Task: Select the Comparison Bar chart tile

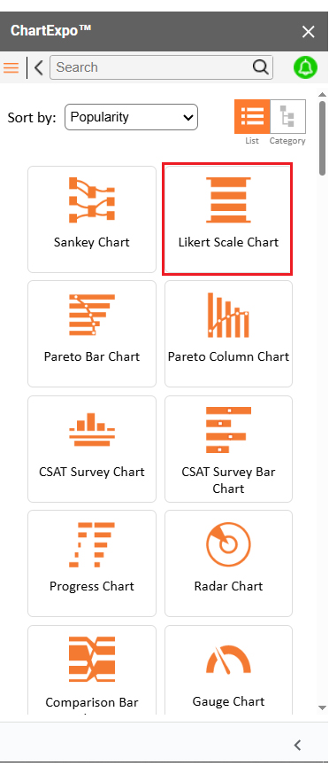Action: tap(92, 670)
